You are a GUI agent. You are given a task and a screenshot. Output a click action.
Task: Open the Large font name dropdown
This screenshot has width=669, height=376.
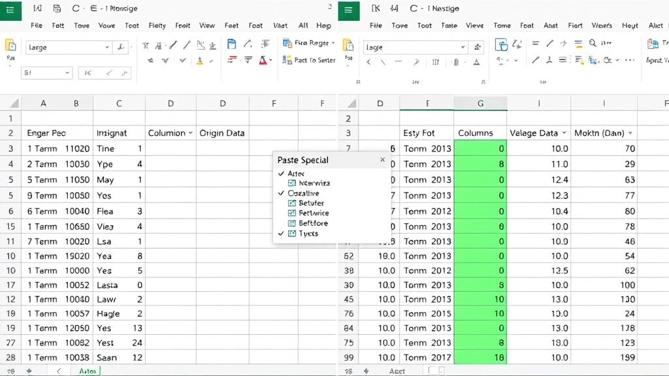(x=106, y=47)
